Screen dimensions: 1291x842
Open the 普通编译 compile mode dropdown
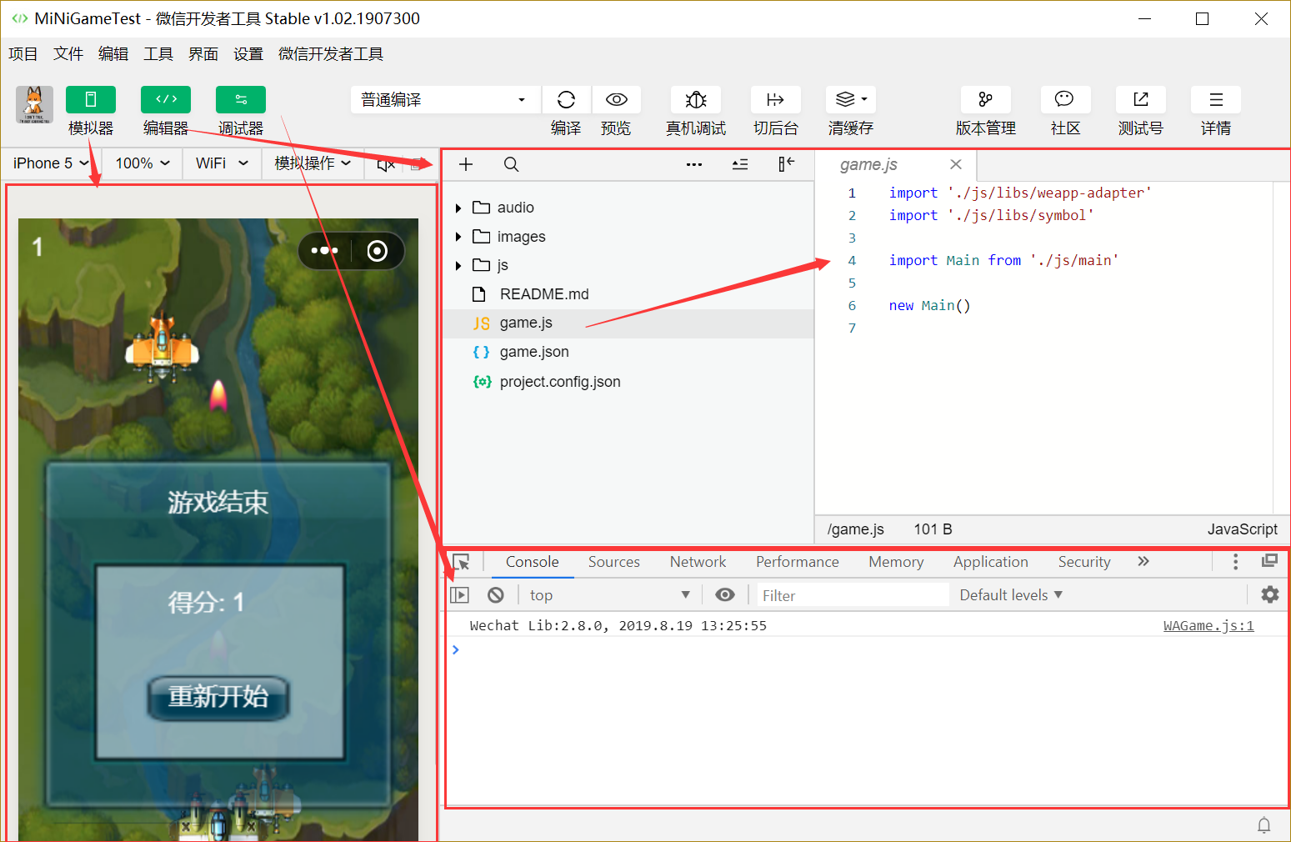point(445,100)
